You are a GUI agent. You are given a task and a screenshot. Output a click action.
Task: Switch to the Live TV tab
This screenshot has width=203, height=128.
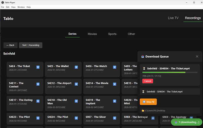pyautogui.click(x=173, y=18)
